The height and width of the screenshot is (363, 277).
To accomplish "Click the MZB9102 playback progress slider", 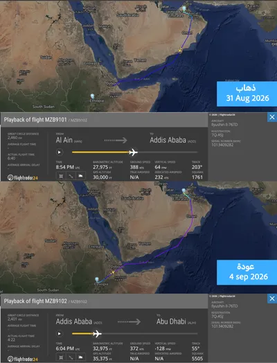I will click(x=135, y=334).
